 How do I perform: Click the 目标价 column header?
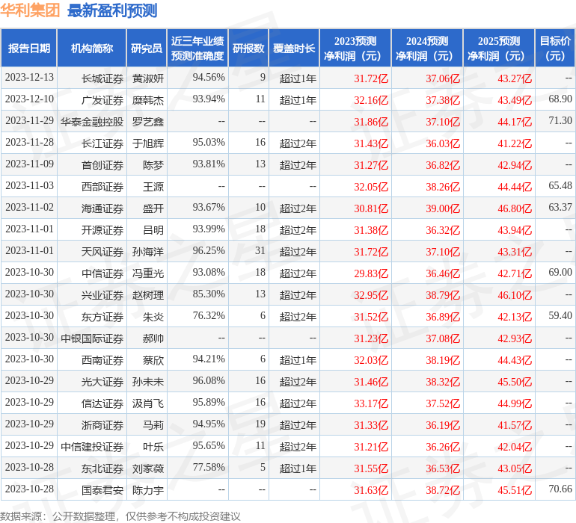coord(555,48)
